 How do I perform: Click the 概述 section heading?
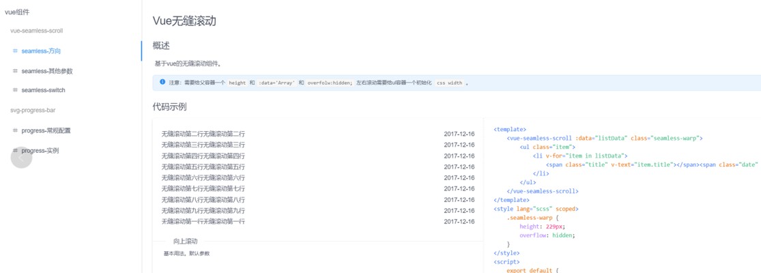[161, 46]
